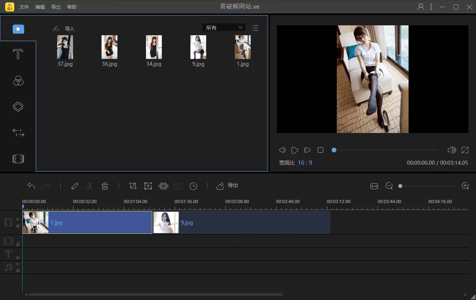This screenshot has width=476, height=300.
Task: Open the duration clock tool
Action: (193, 186)
